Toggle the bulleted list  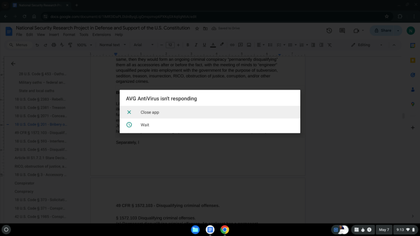[x=290, y=45]
